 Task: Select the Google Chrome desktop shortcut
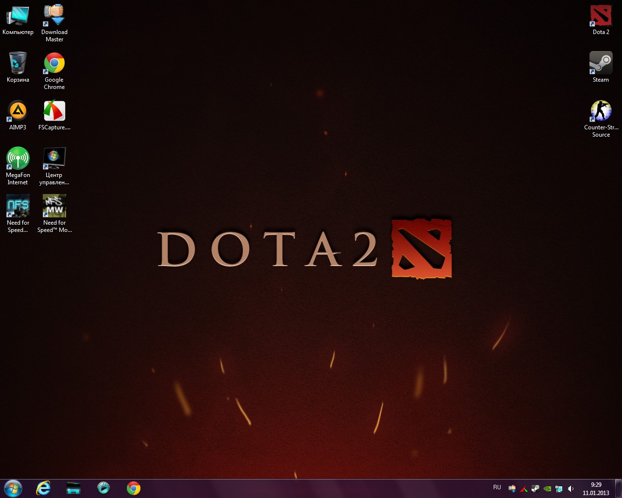tap(54, 71)
